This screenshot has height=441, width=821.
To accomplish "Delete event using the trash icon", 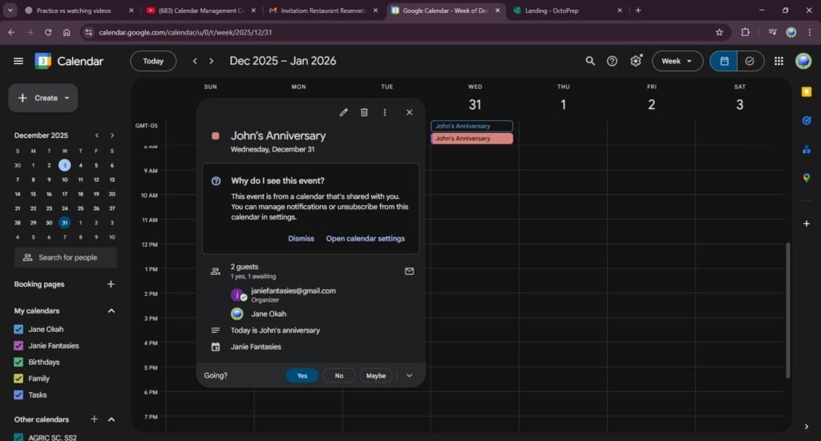I will click(364, 112).
